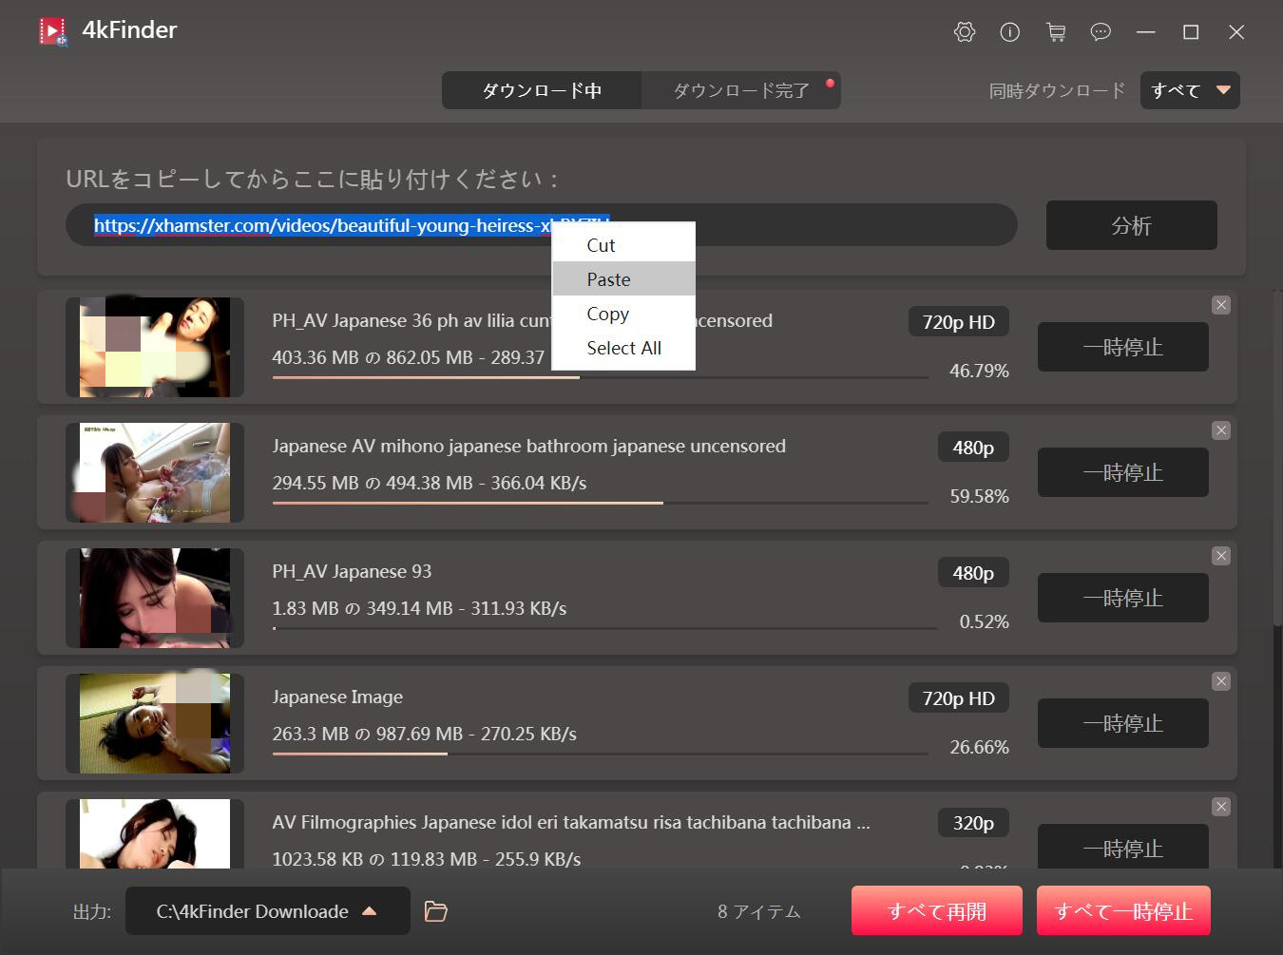Remove the download at 46.79% using X
Viewport: 1283px width, 955px height.
1221,305
